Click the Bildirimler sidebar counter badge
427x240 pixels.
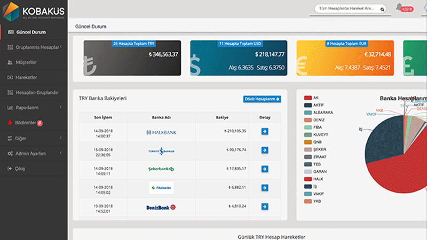[x=39, y=123]
